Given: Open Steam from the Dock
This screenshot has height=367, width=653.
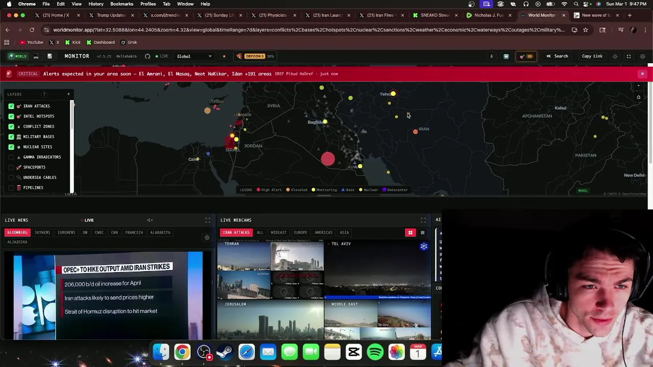Looking at the screenshot, I should pos(225,352).
